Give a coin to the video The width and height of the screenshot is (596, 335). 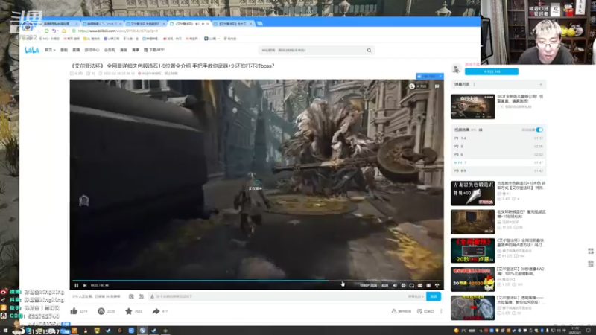pos(101,311)
